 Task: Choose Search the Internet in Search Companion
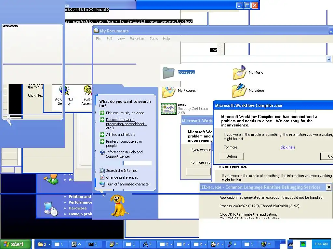tap(118, 171)
